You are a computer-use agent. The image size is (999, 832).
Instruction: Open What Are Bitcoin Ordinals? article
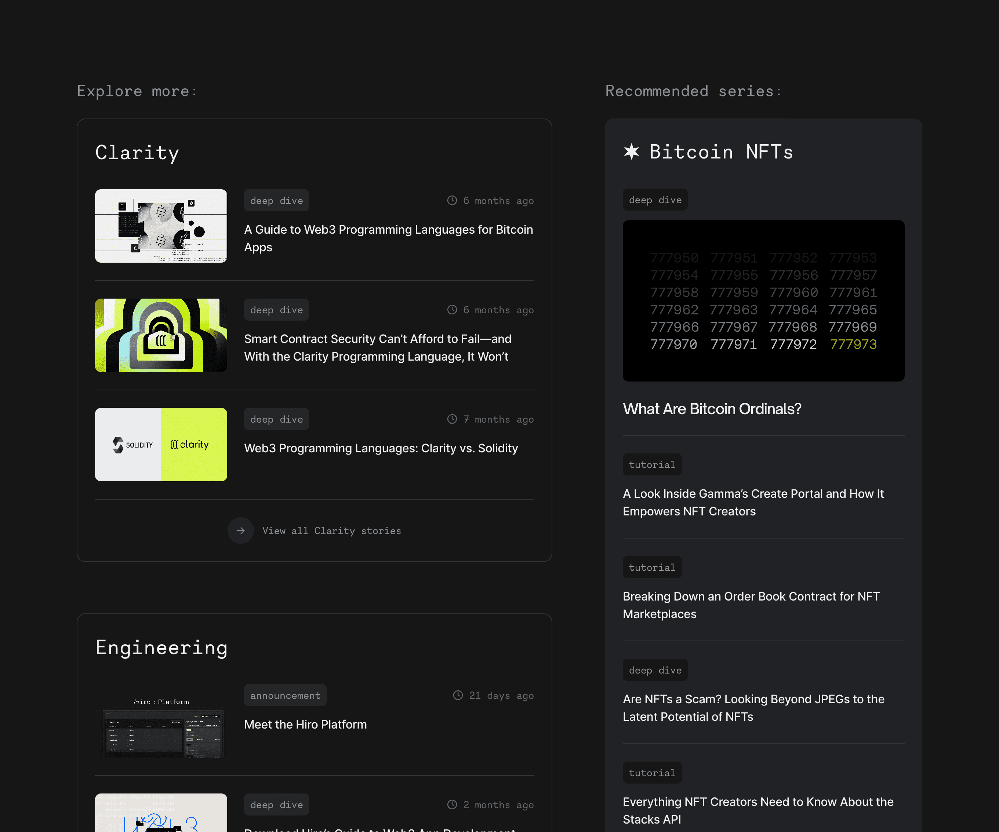(712, 409)
